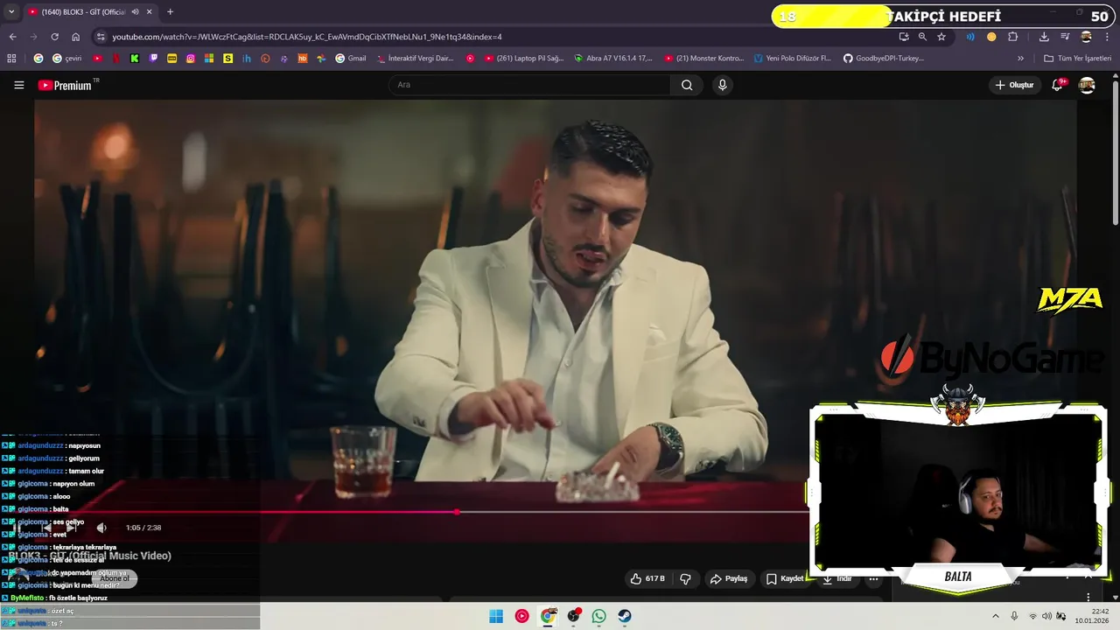The width and height of the screenshot is (1120, 630).
Task: Start voice search with microphone icon
Action: pos(722,85)
